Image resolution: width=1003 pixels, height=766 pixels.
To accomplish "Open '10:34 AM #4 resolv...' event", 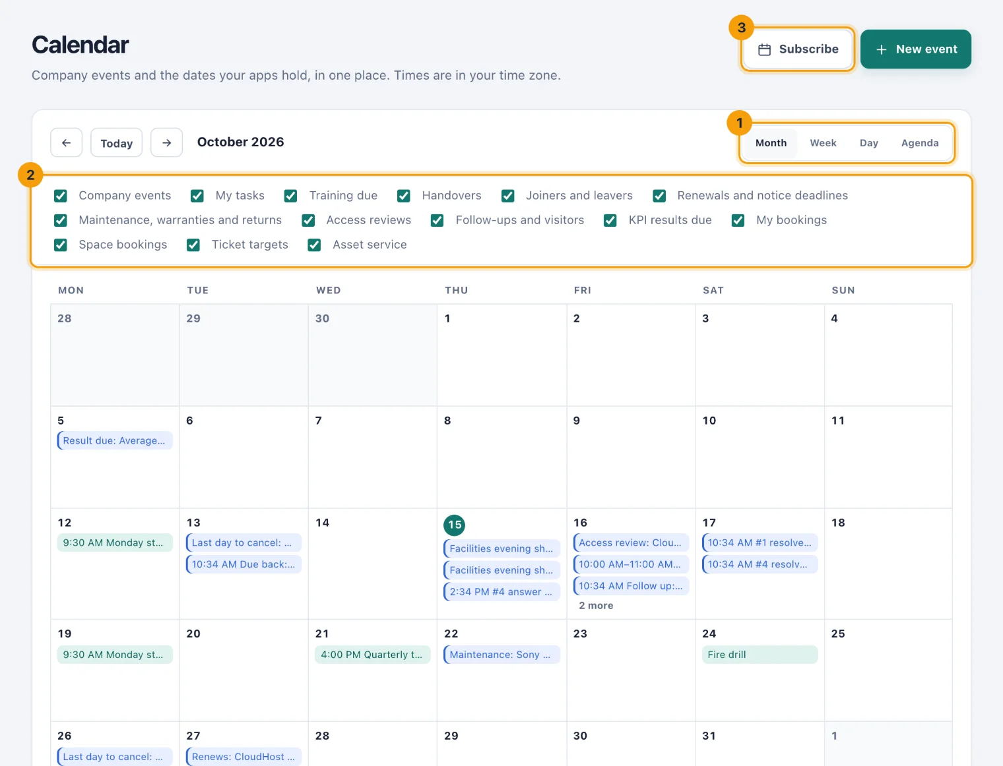I will 760,564.
